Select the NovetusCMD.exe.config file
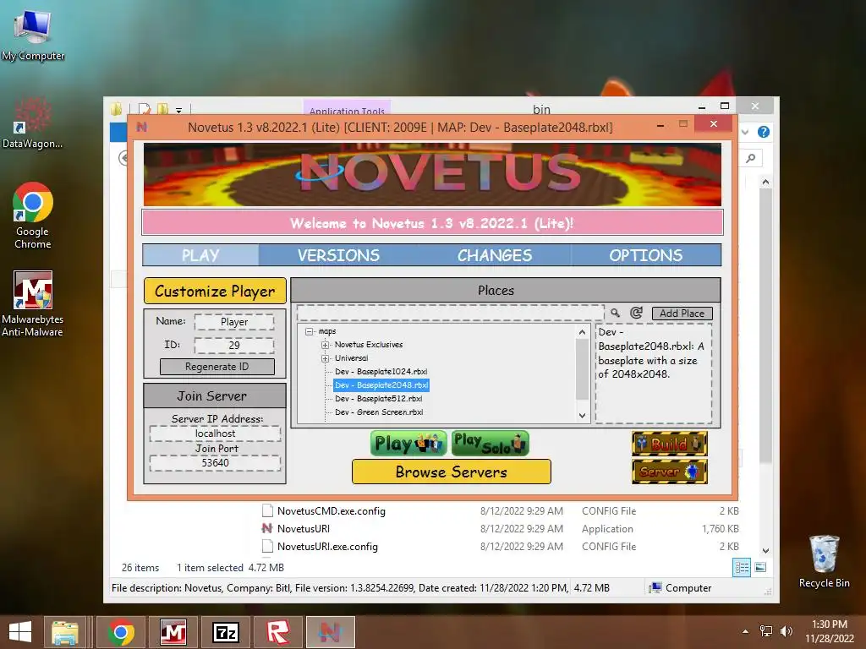This screenshot has width=866, height=649. 332,511
